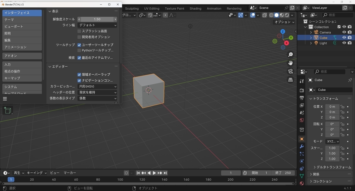This screenshot has height=191, width=355.
Task: Open the View Layer properties tab icon
Action: pyautogui.click(x=301, y=105)
